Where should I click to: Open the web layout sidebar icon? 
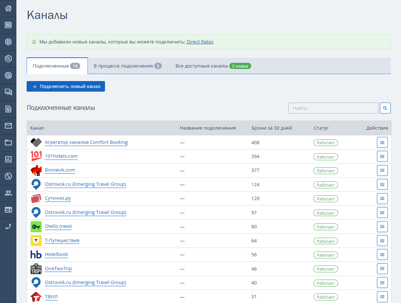[8, 210]
